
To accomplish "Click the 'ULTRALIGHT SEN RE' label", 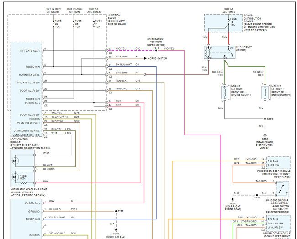I will 27,131.
